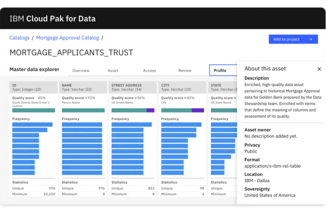Click the purple segment of STREET ADDRESS quality bar

point(150,110)
